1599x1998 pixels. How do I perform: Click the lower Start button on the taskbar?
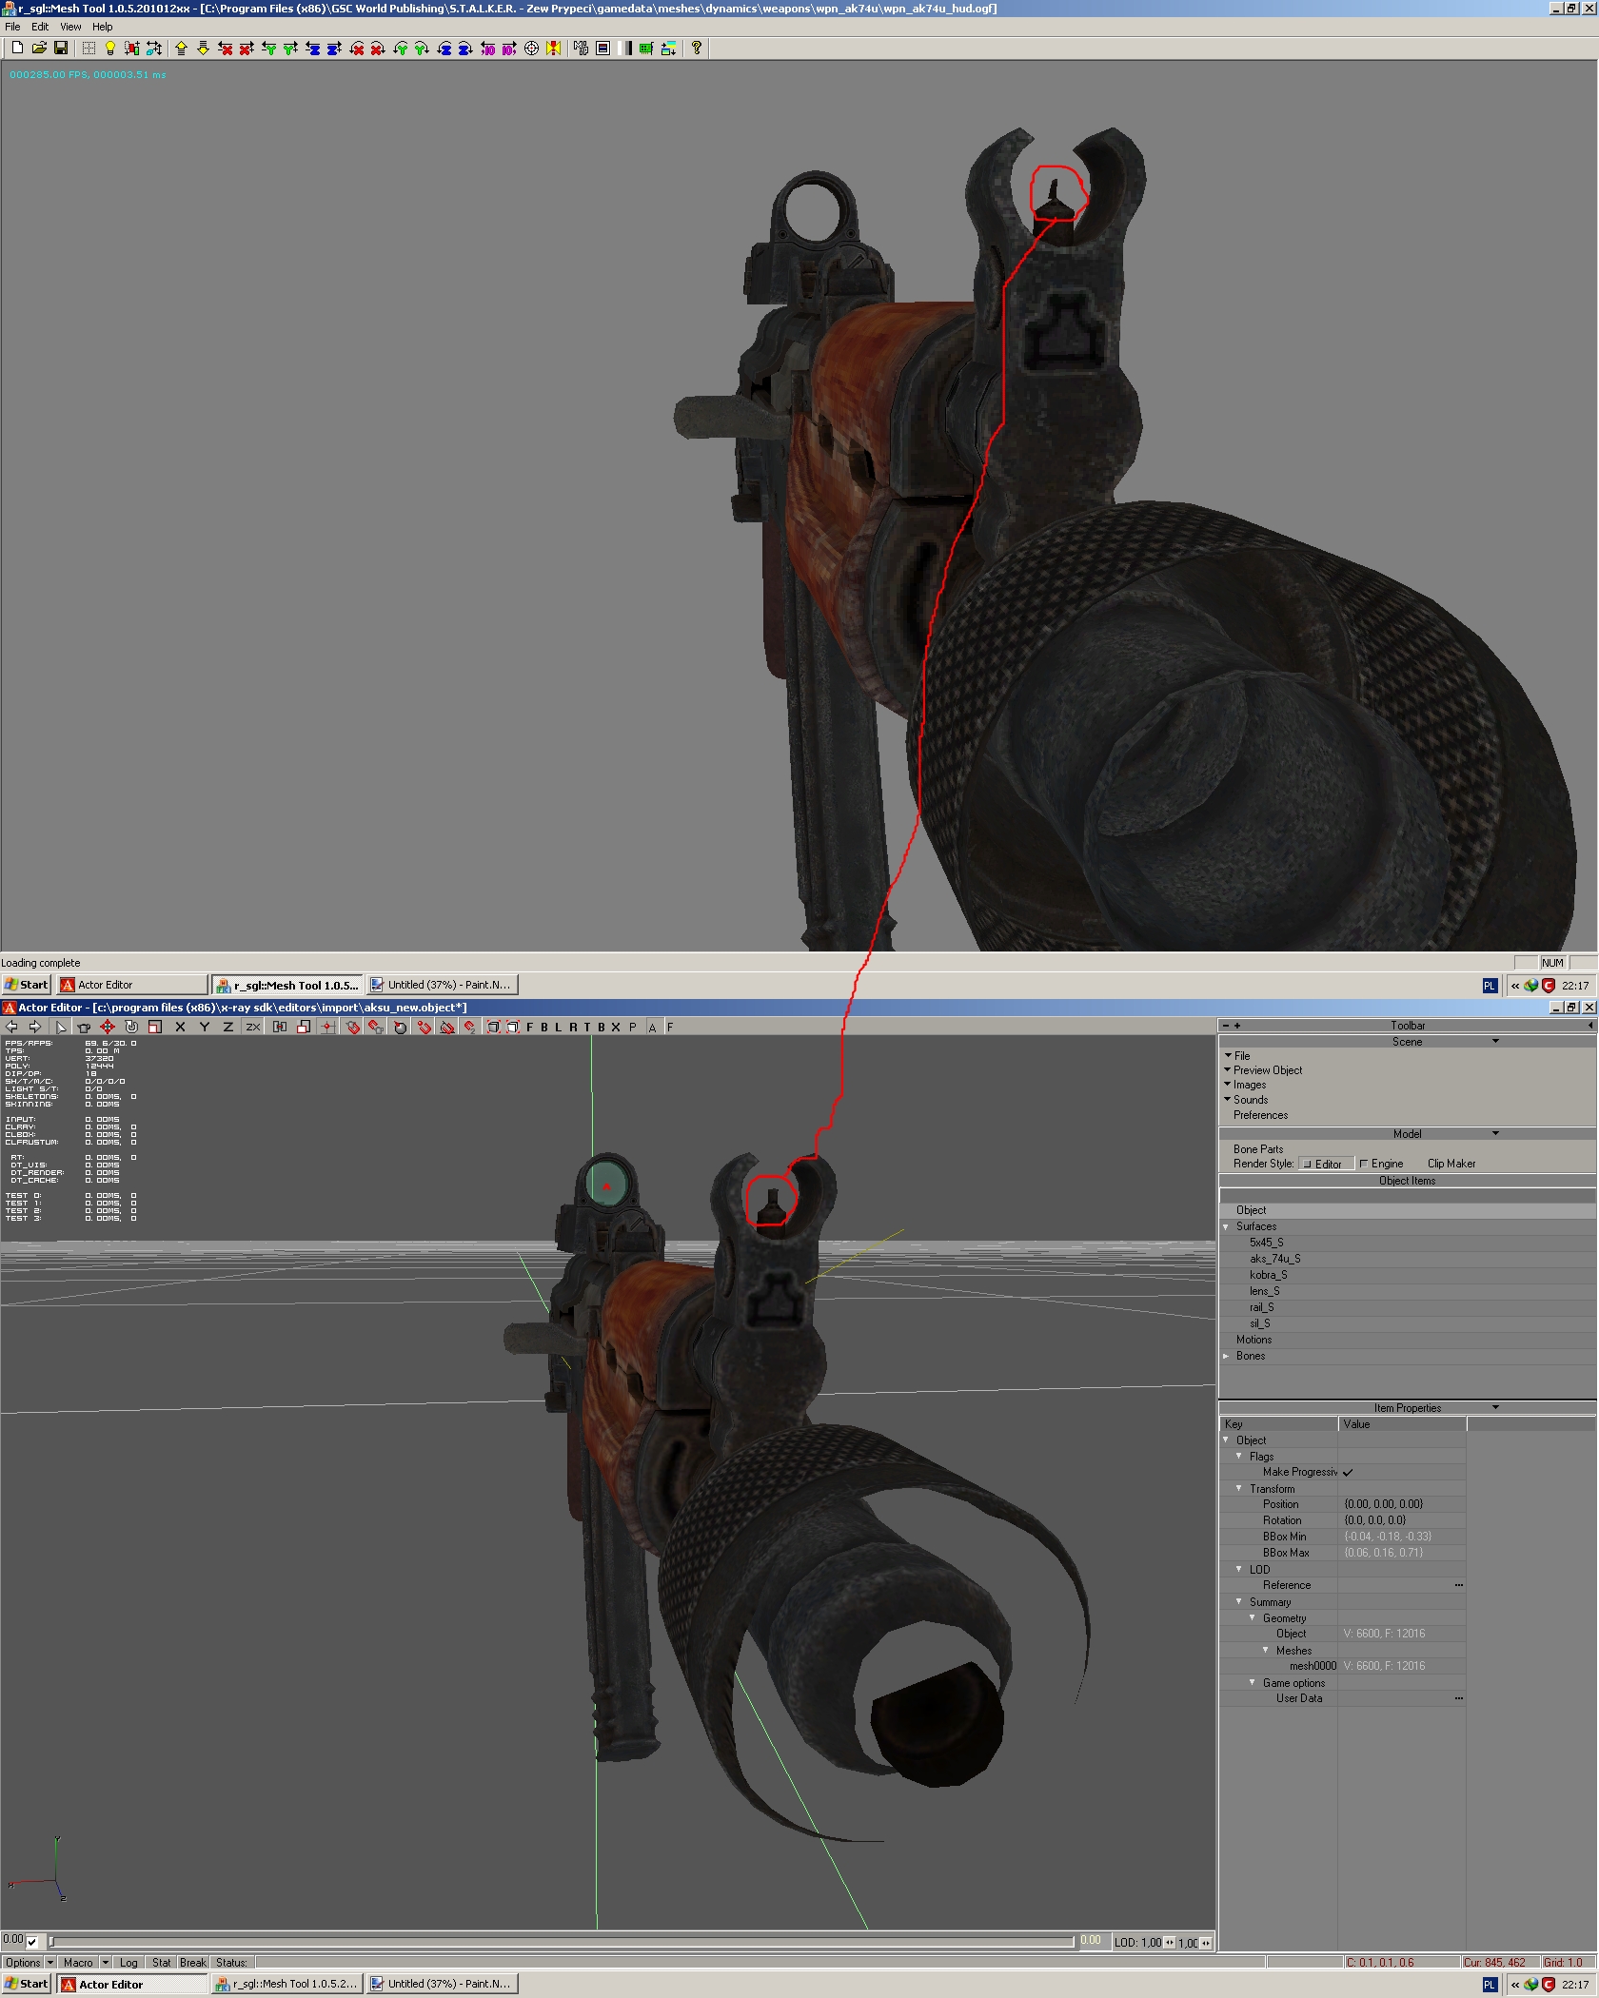(x=27, y=1984)
